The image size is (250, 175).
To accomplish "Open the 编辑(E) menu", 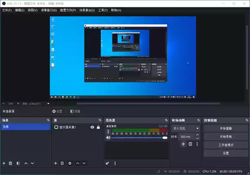I will pos(20,10).
